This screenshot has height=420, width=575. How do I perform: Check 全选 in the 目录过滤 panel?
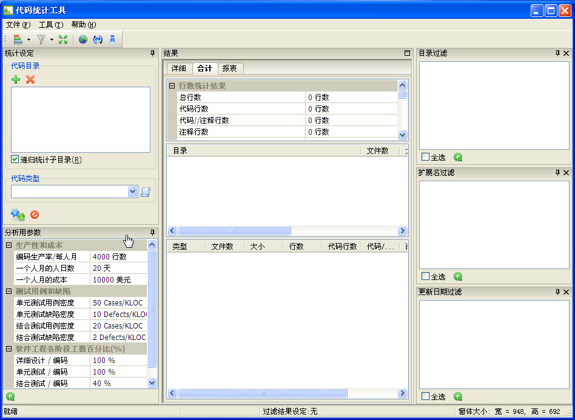[425, 157]
